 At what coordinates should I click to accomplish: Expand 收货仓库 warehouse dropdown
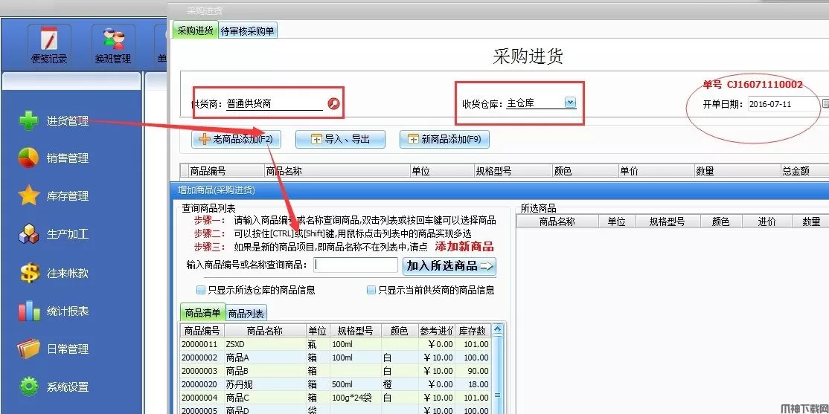coord(570,103)
